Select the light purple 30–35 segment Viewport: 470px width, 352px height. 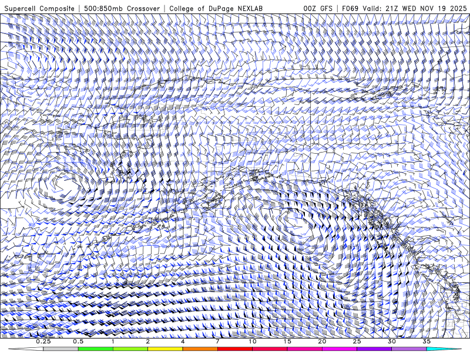[x=409, y=349]
